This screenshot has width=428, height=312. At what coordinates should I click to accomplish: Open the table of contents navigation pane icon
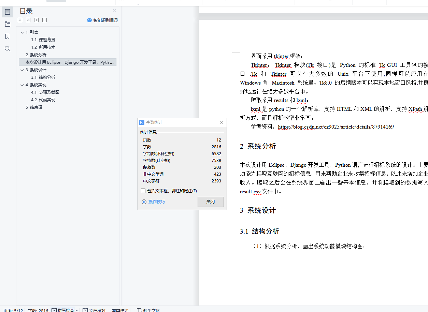(x=8, y=12)
